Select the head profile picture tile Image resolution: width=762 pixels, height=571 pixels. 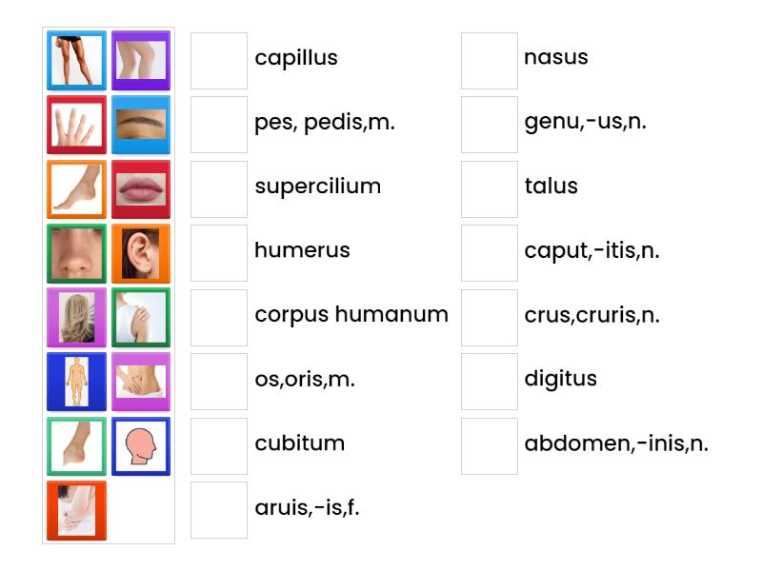click(141, 444)
